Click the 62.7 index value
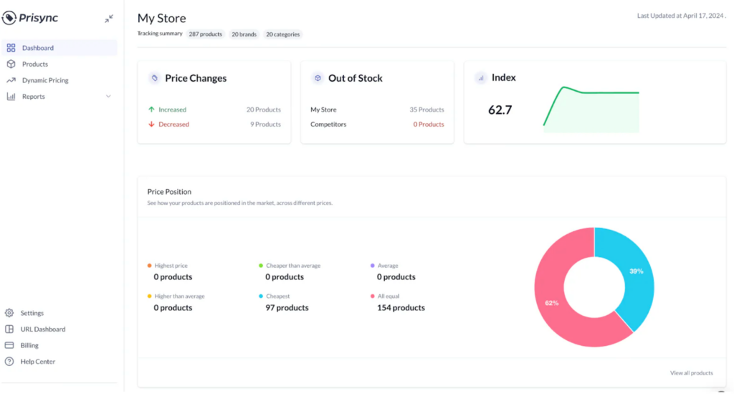Image resolution: width=734 pixels, height=401 pixels. 500,110
